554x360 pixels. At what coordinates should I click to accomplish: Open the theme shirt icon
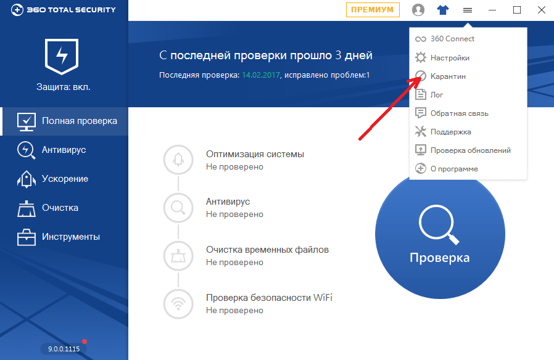pyautogui.click(x=443, y=10)
